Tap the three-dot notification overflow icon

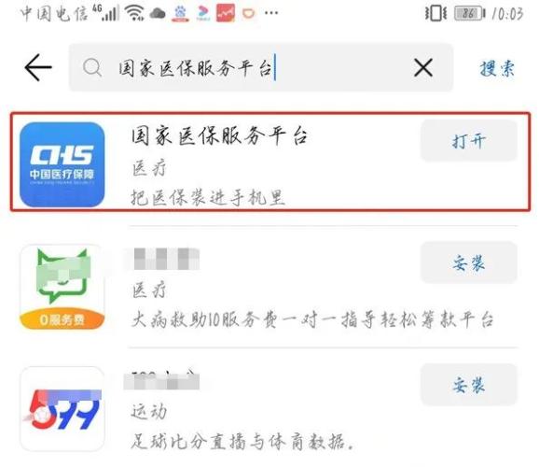pyautogui.click(x=271, y=13)
